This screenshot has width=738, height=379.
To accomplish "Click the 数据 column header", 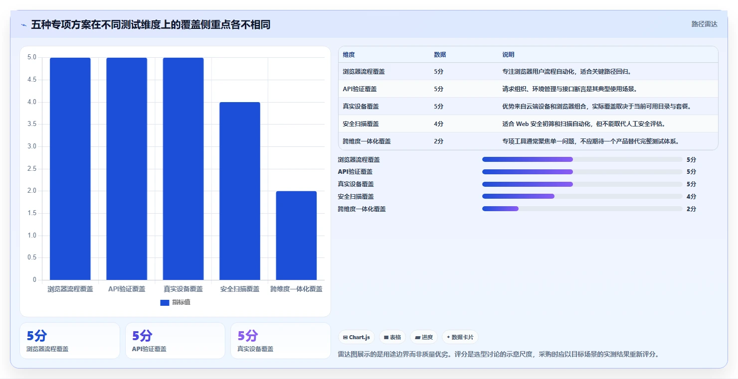I will click(x=440, y=55).
